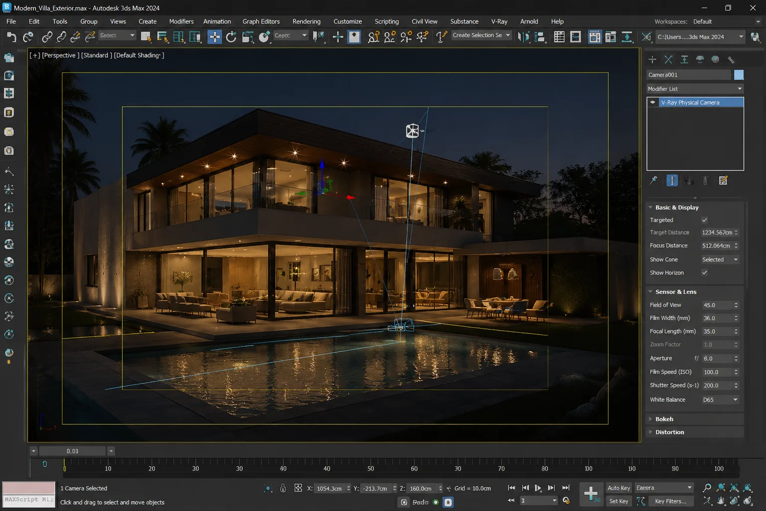The width and height of the screenshot is (766, 511).
Task: Open the Rendering menu
Action: [306, 21]
